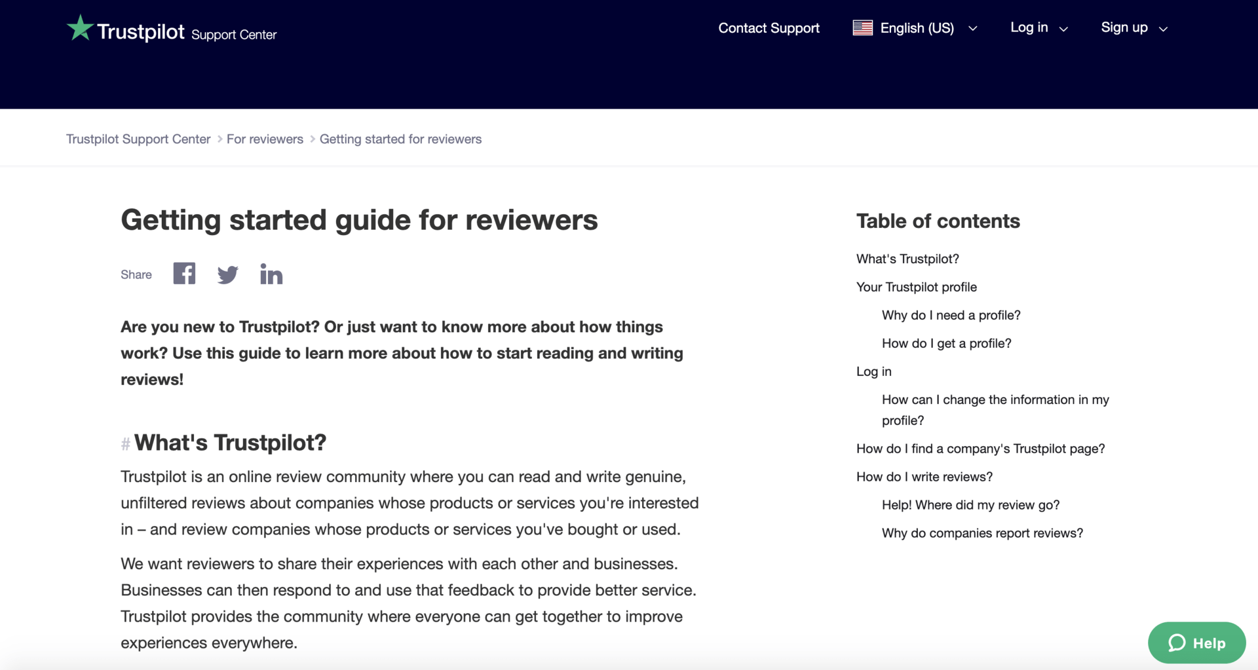Open the Why do I need a profile link
The image size is (1258, 670).
951,315
